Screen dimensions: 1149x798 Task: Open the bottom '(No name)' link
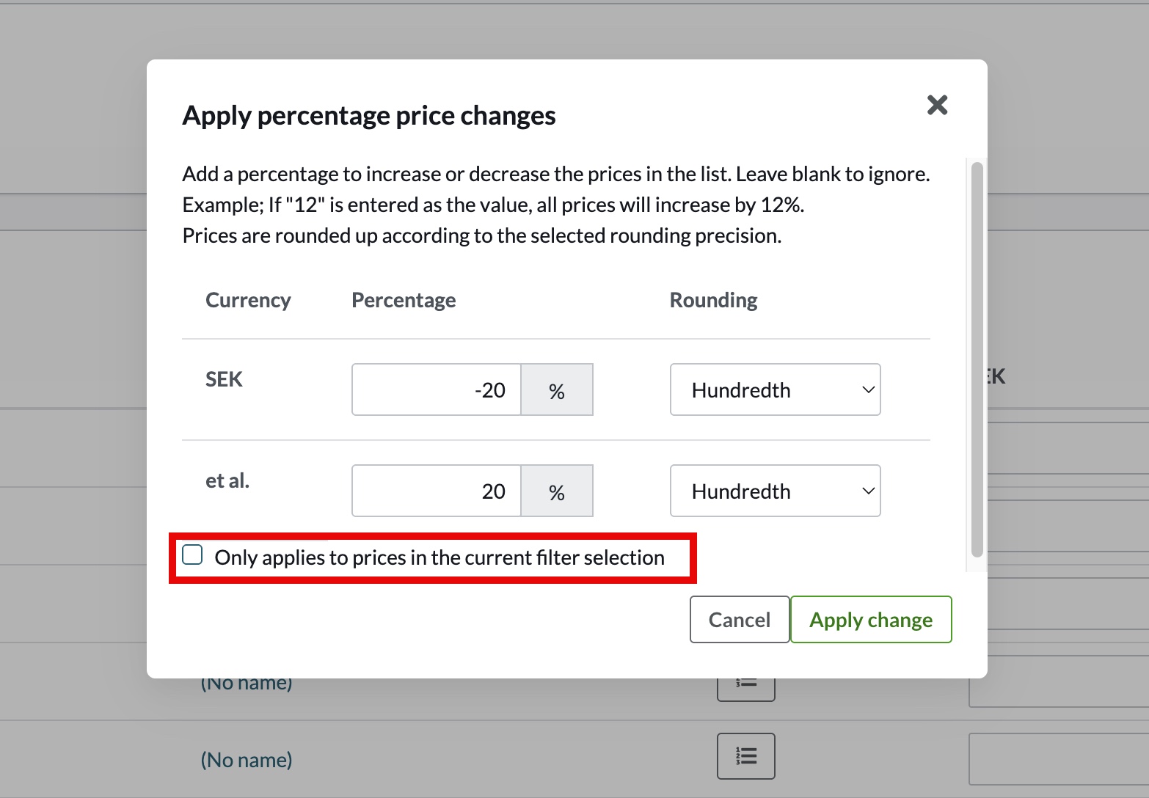point(247,760)
